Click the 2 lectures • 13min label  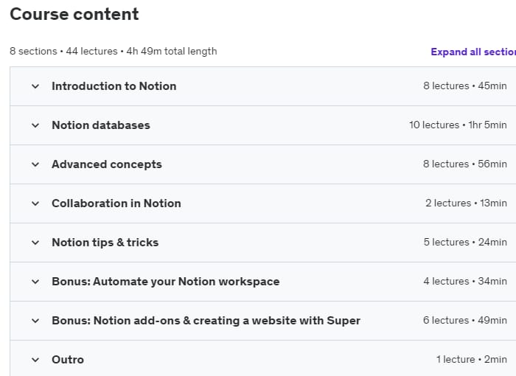tap(466, 203)
